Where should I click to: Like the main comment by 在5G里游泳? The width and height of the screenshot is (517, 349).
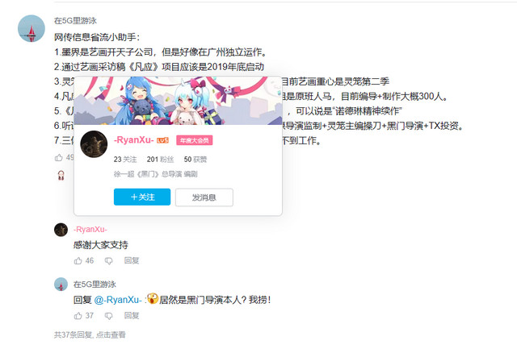coord(59,158)
